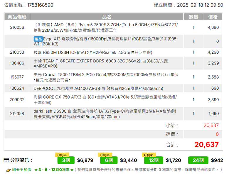
Task: Select the green 3期 installment button
Action: 66,160
